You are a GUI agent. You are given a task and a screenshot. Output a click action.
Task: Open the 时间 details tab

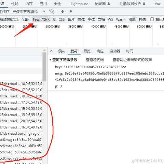click(x=129, y=51)
